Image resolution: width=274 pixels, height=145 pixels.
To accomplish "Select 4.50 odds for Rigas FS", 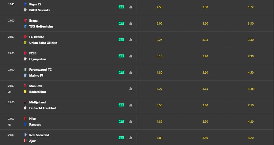I will (159, 7).
